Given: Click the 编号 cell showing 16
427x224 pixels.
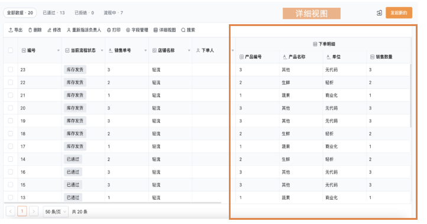Looking at the screenshot, I should 23,172.
